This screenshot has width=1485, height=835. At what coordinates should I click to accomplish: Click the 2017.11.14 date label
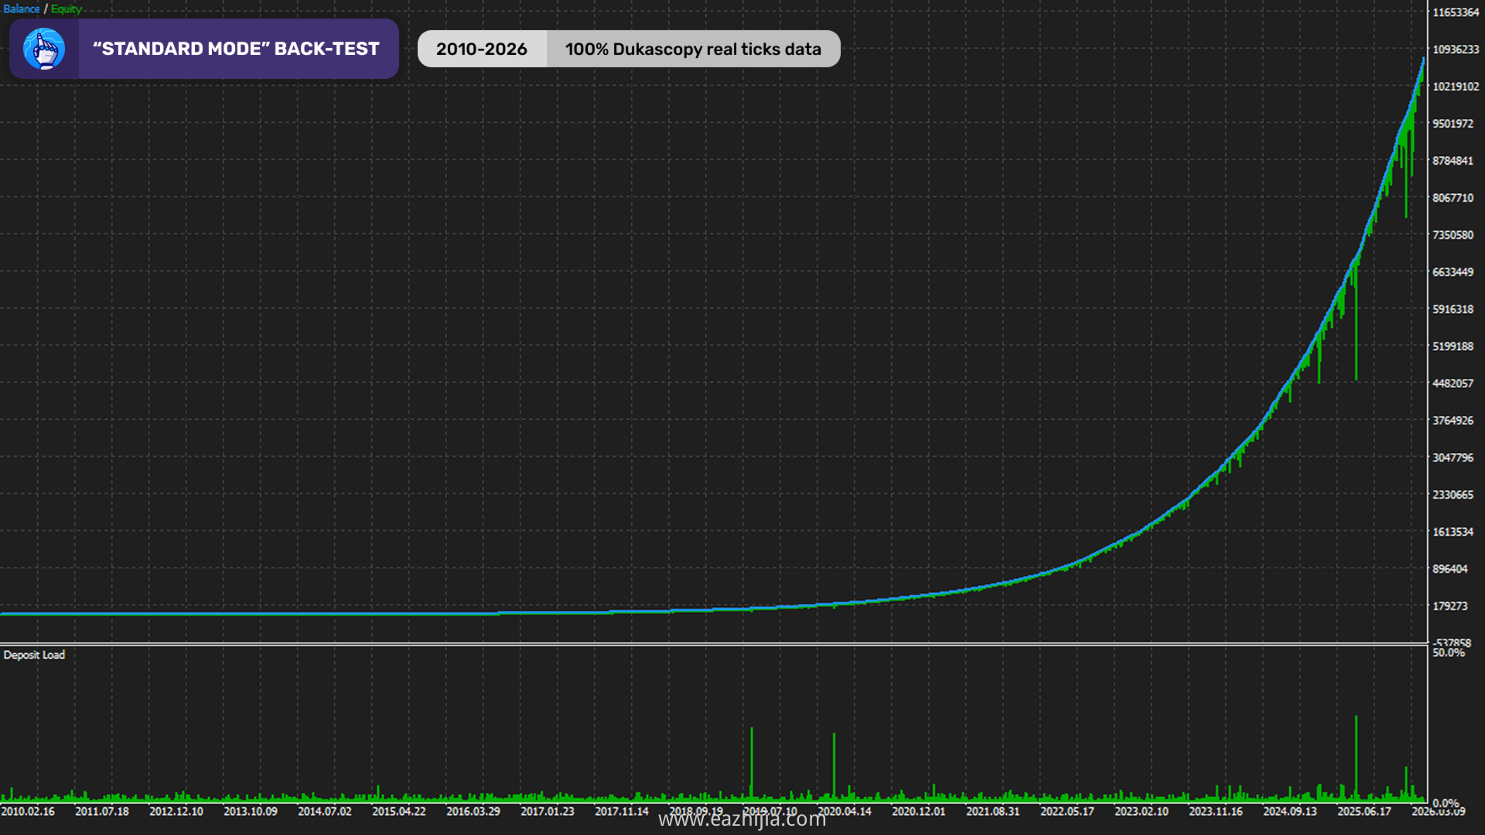[x=622, y=811]
